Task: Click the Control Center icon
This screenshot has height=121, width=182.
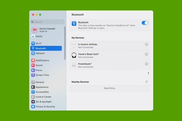Action: point(33,97)
